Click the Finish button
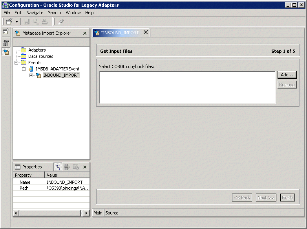Screen dimensions: 307x229 [287, 198]
